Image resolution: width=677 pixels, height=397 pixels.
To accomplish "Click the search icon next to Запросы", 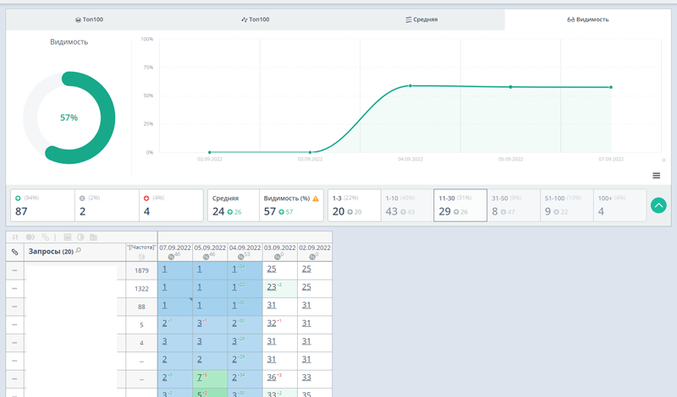I will (x=79, y=252).
